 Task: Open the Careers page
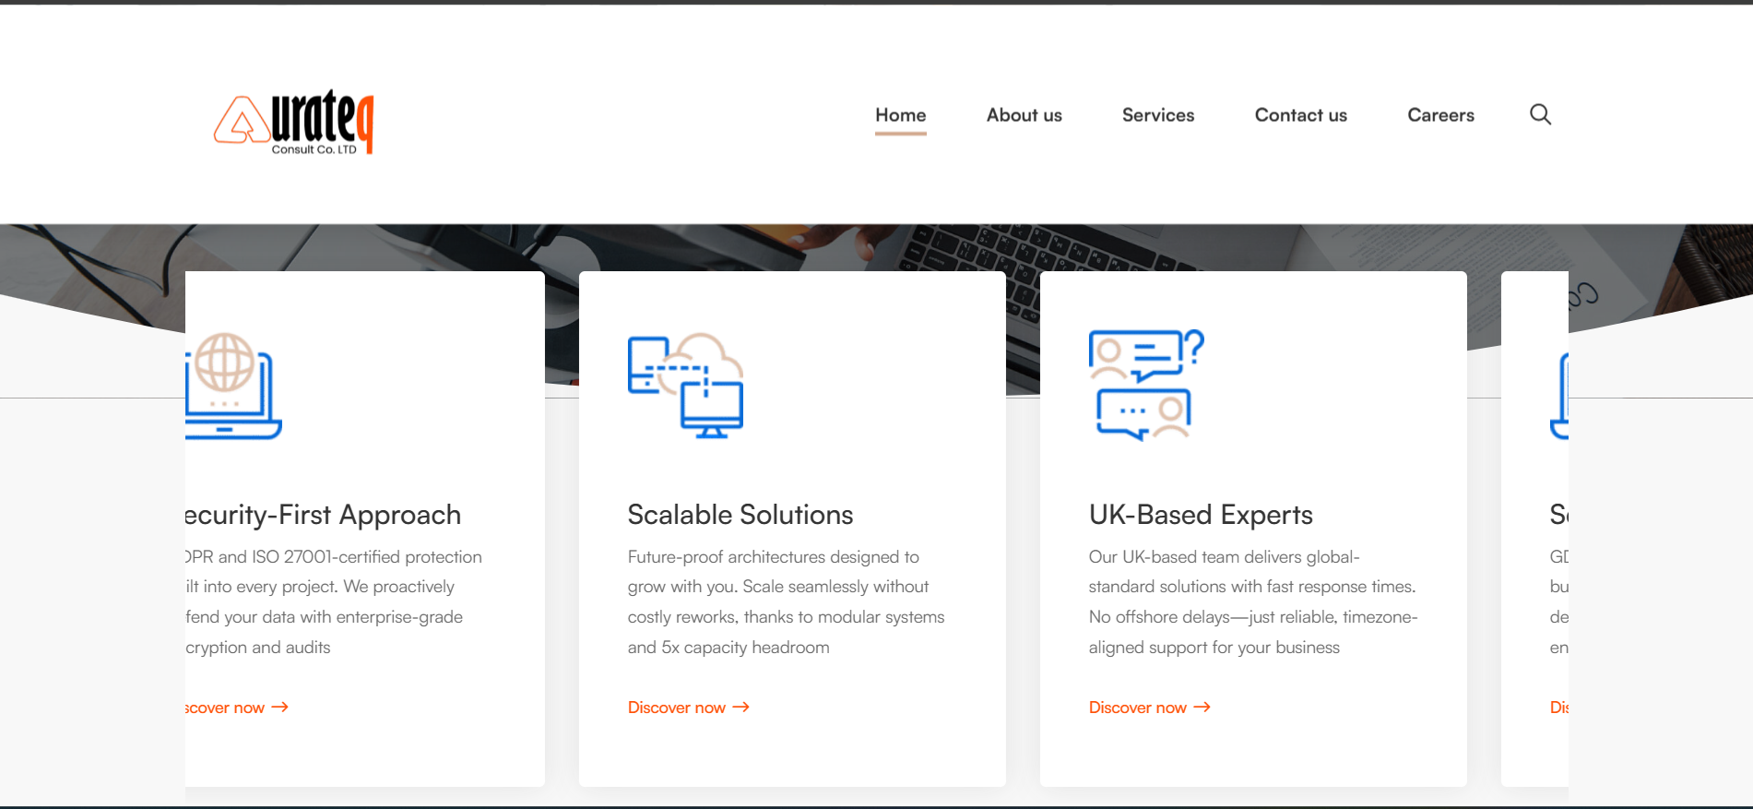[x=1440, y=115]
